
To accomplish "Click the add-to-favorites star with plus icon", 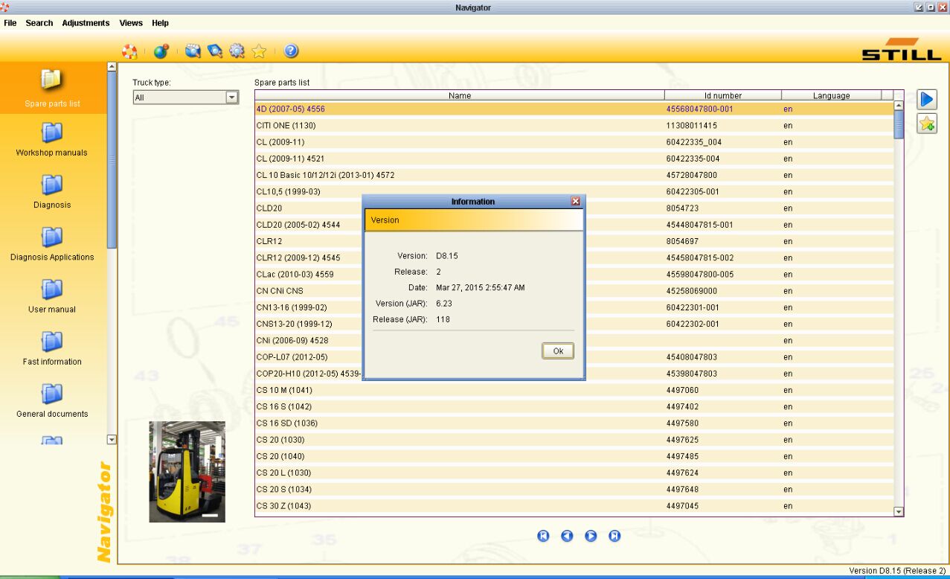I will (x=927, y=124).
